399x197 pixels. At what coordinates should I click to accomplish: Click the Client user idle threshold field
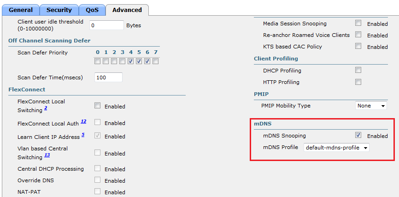[107, 25]
